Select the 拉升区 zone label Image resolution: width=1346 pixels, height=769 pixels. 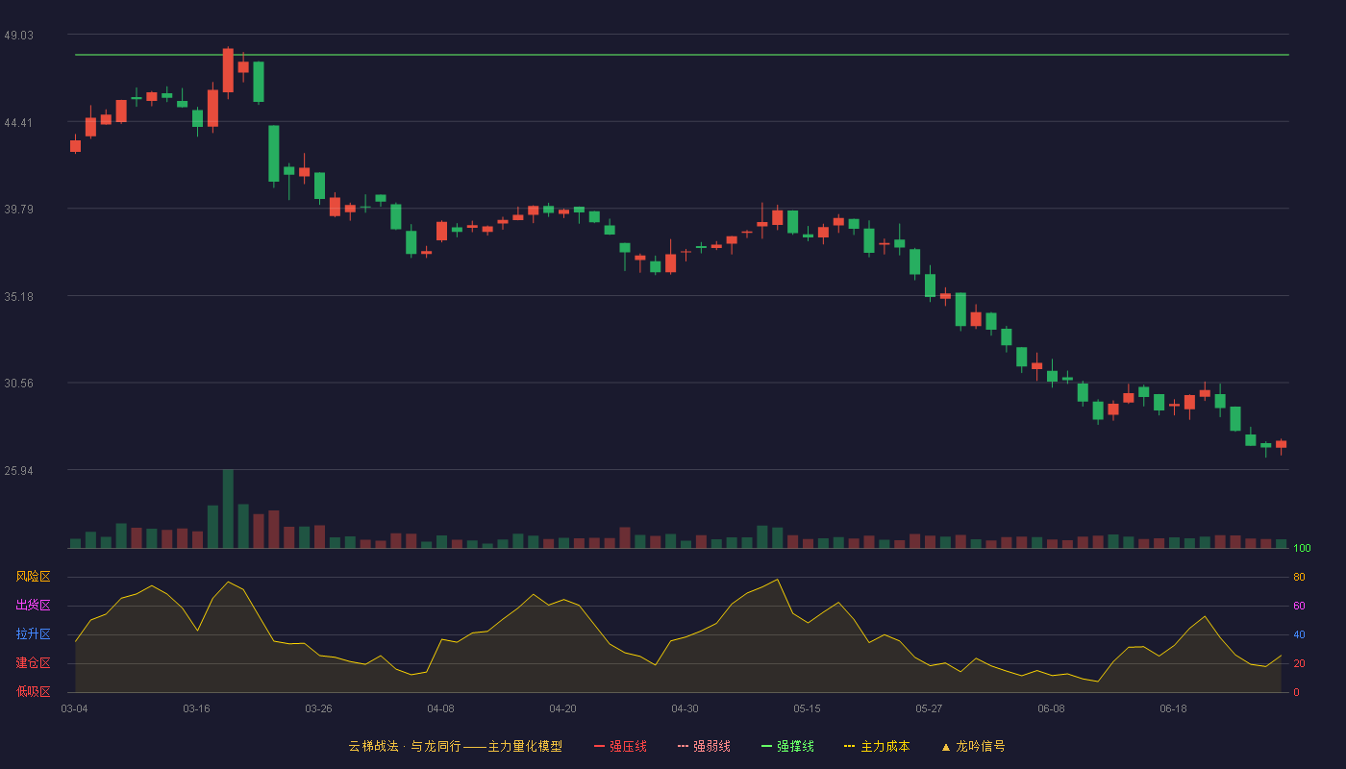tap(33, 634)
